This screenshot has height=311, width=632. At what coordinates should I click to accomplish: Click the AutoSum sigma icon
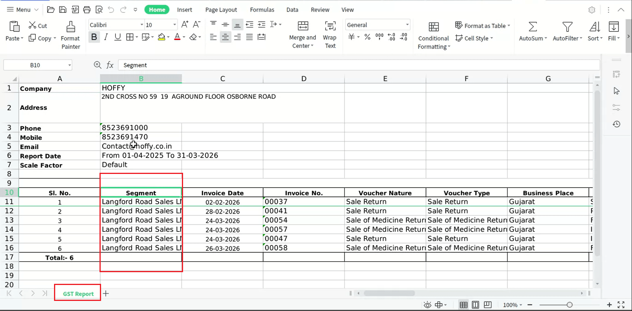click(x=533, y=27)
